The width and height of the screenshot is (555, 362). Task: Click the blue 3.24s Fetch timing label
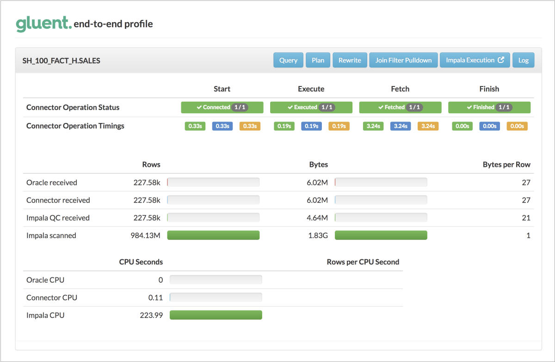click(x=401, y=126)
